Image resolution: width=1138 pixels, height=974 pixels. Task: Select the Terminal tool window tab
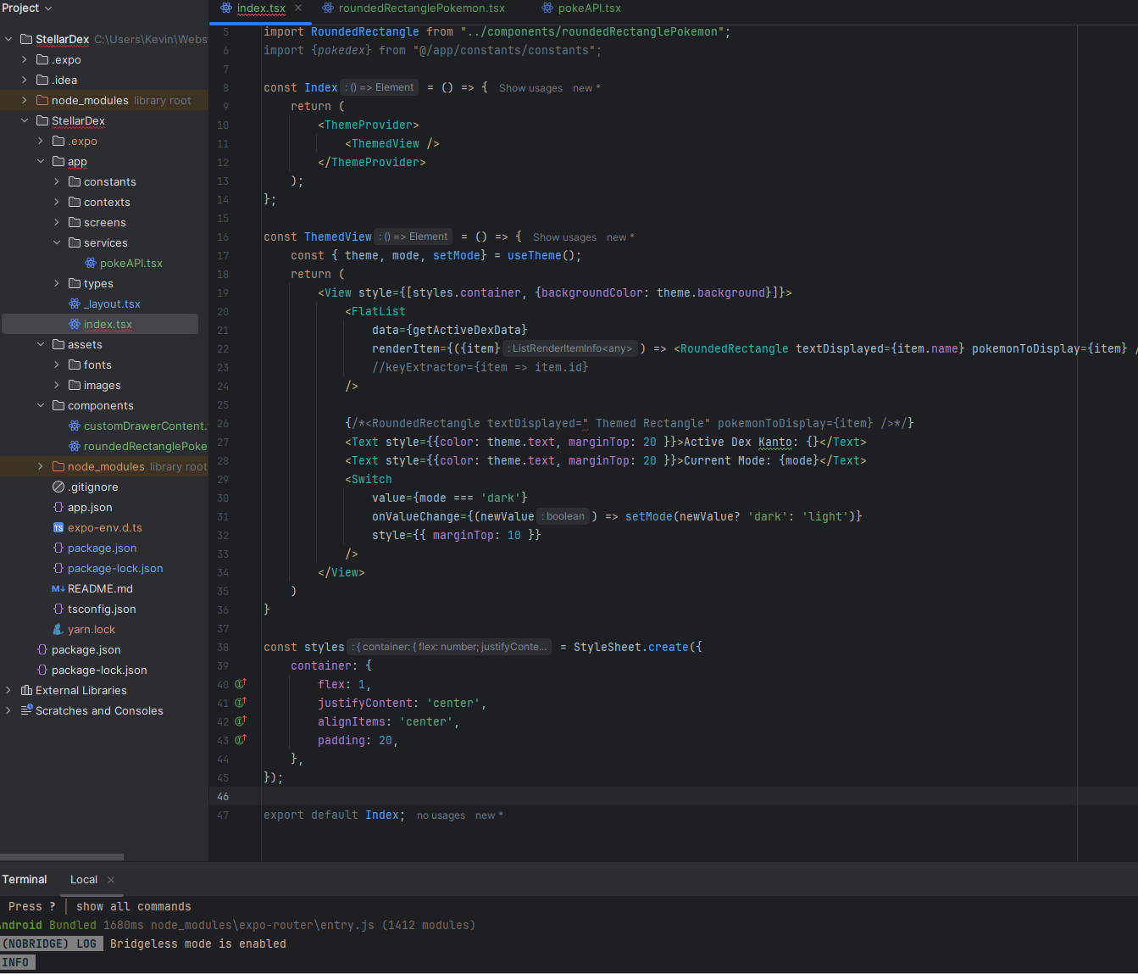click(25, 879)
